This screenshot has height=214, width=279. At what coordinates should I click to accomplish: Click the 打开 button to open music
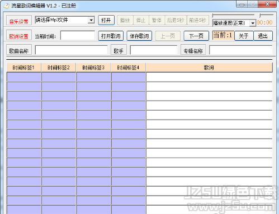click(x=106, y=20)
